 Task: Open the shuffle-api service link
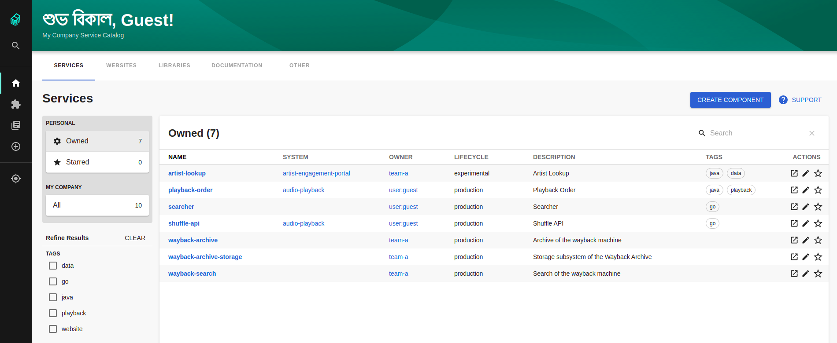click(x=184, y=223)
